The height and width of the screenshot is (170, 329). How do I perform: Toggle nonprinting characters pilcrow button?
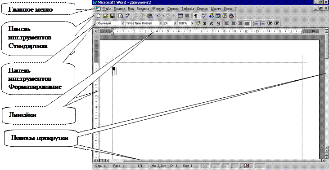(x=195, y=16)
